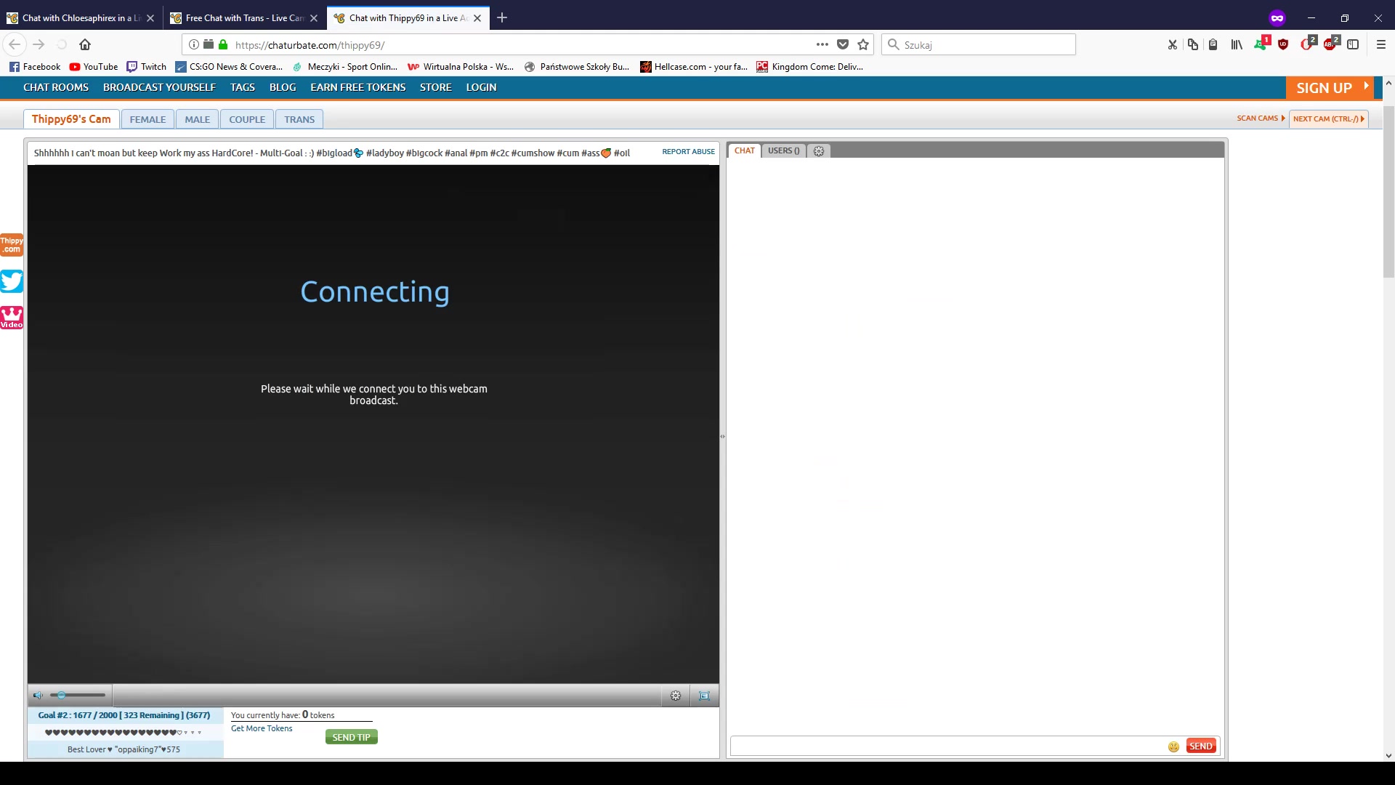
Task: Click the SIGN UP button
Action: [x=1324, y=88]
